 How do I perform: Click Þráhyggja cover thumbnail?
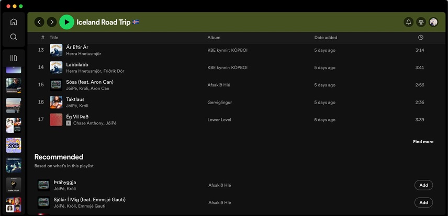[x=44, y=185]
